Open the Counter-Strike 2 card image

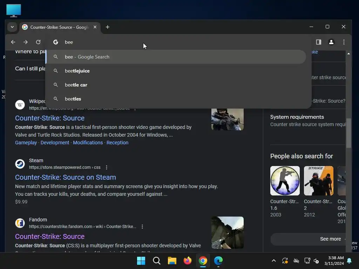(318, 181)
